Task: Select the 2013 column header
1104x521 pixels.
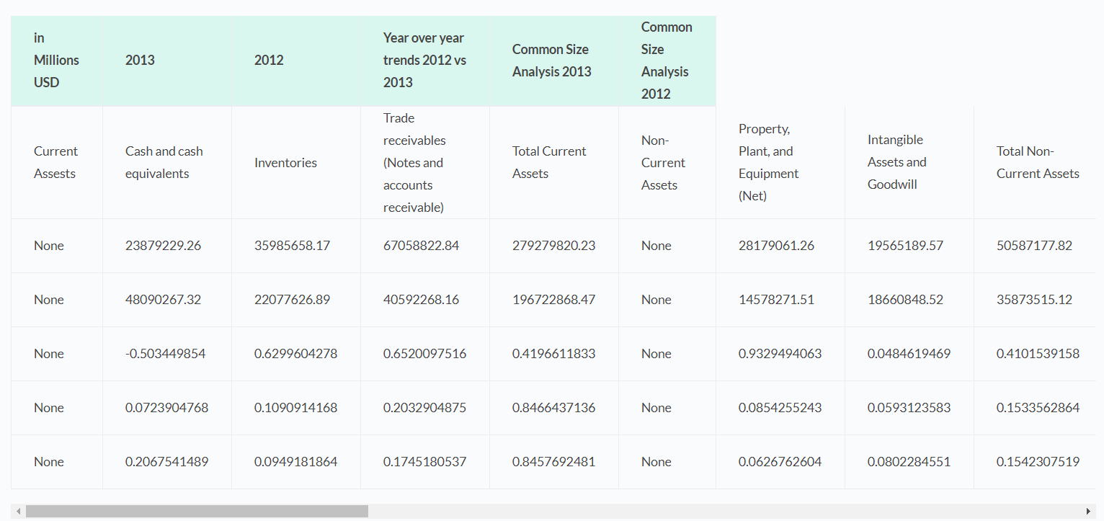Action: [140, 61]
